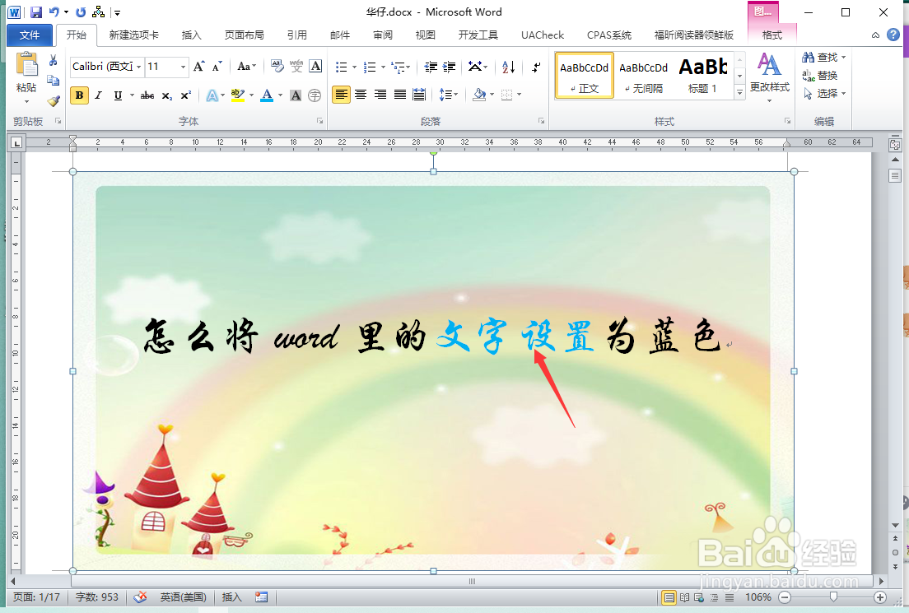Viewport: 909px width, 613px height.
Task: Click the Save icon in quick access toolbar
Action: point(36,12)
